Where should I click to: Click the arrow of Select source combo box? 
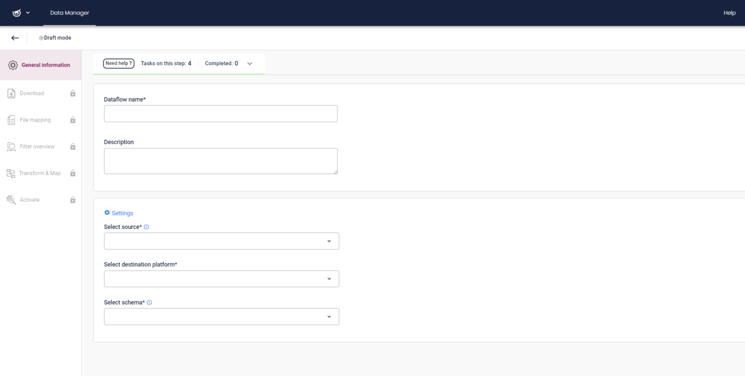pos(329,241)
